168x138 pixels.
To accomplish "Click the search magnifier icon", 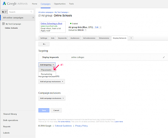I will pos(31,12).
